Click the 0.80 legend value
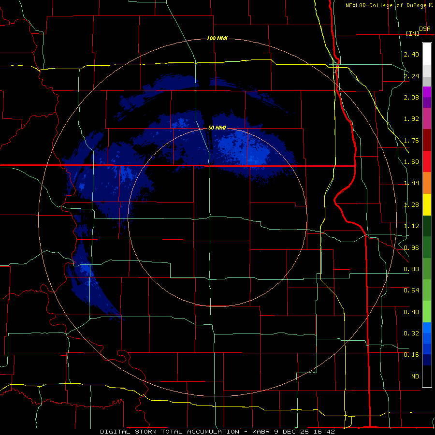 click(x=411, y=269)
